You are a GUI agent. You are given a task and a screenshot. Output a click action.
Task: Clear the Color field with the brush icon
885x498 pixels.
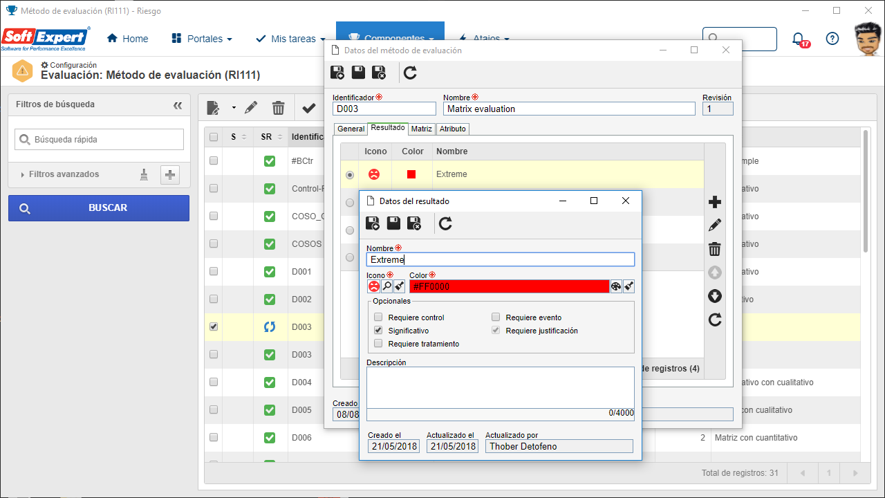point(628,286)
